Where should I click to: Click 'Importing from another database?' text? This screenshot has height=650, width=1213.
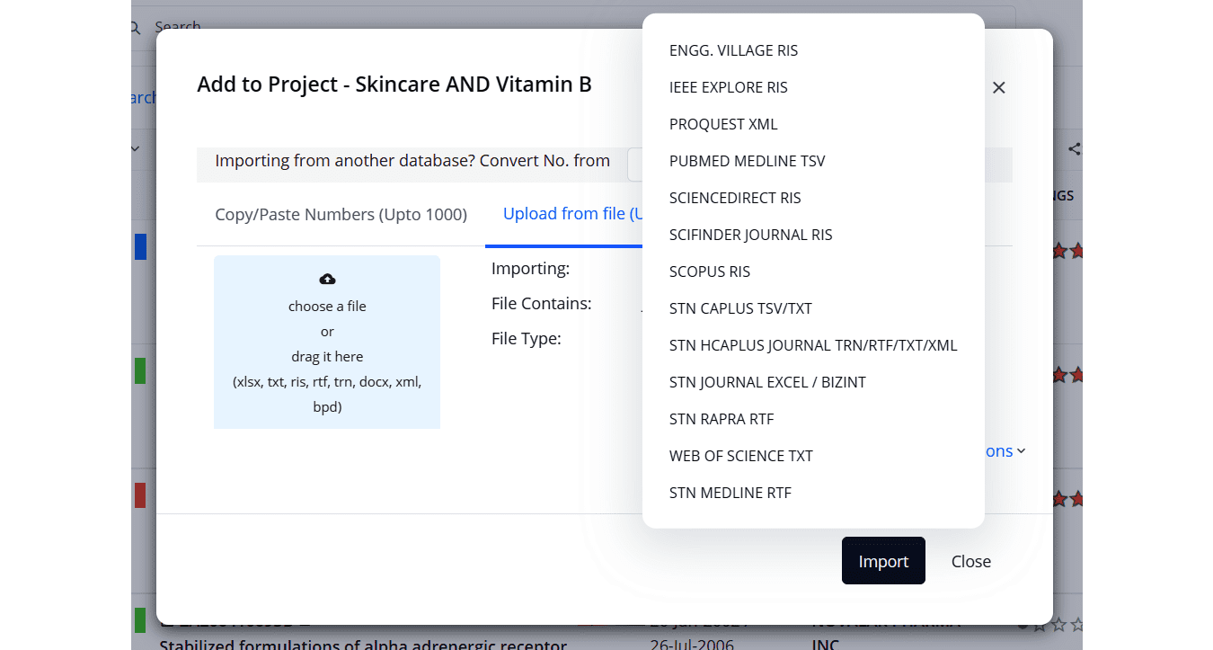(345, 161)
